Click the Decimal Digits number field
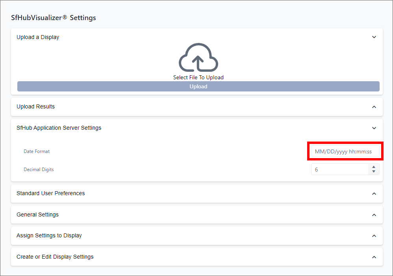The image size is (393, 276). [x=339, y=170]
